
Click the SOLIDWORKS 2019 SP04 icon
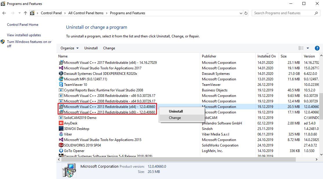(61, 145)
